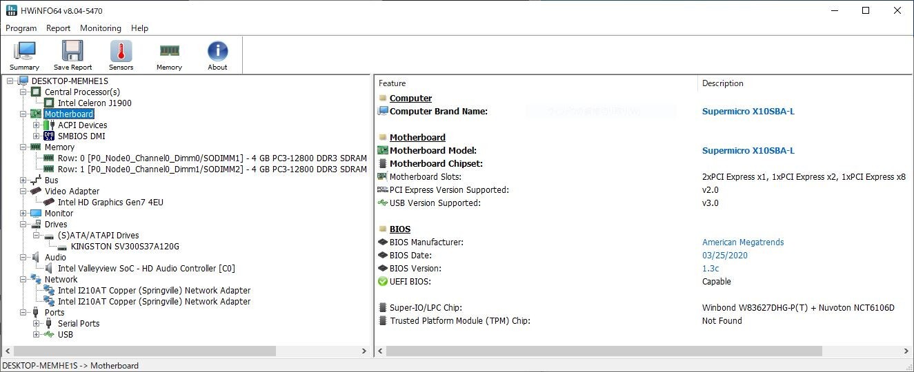Screen dimensions: 914x372
Task: Click the Network tree node icon
Action: click(37, 279)
